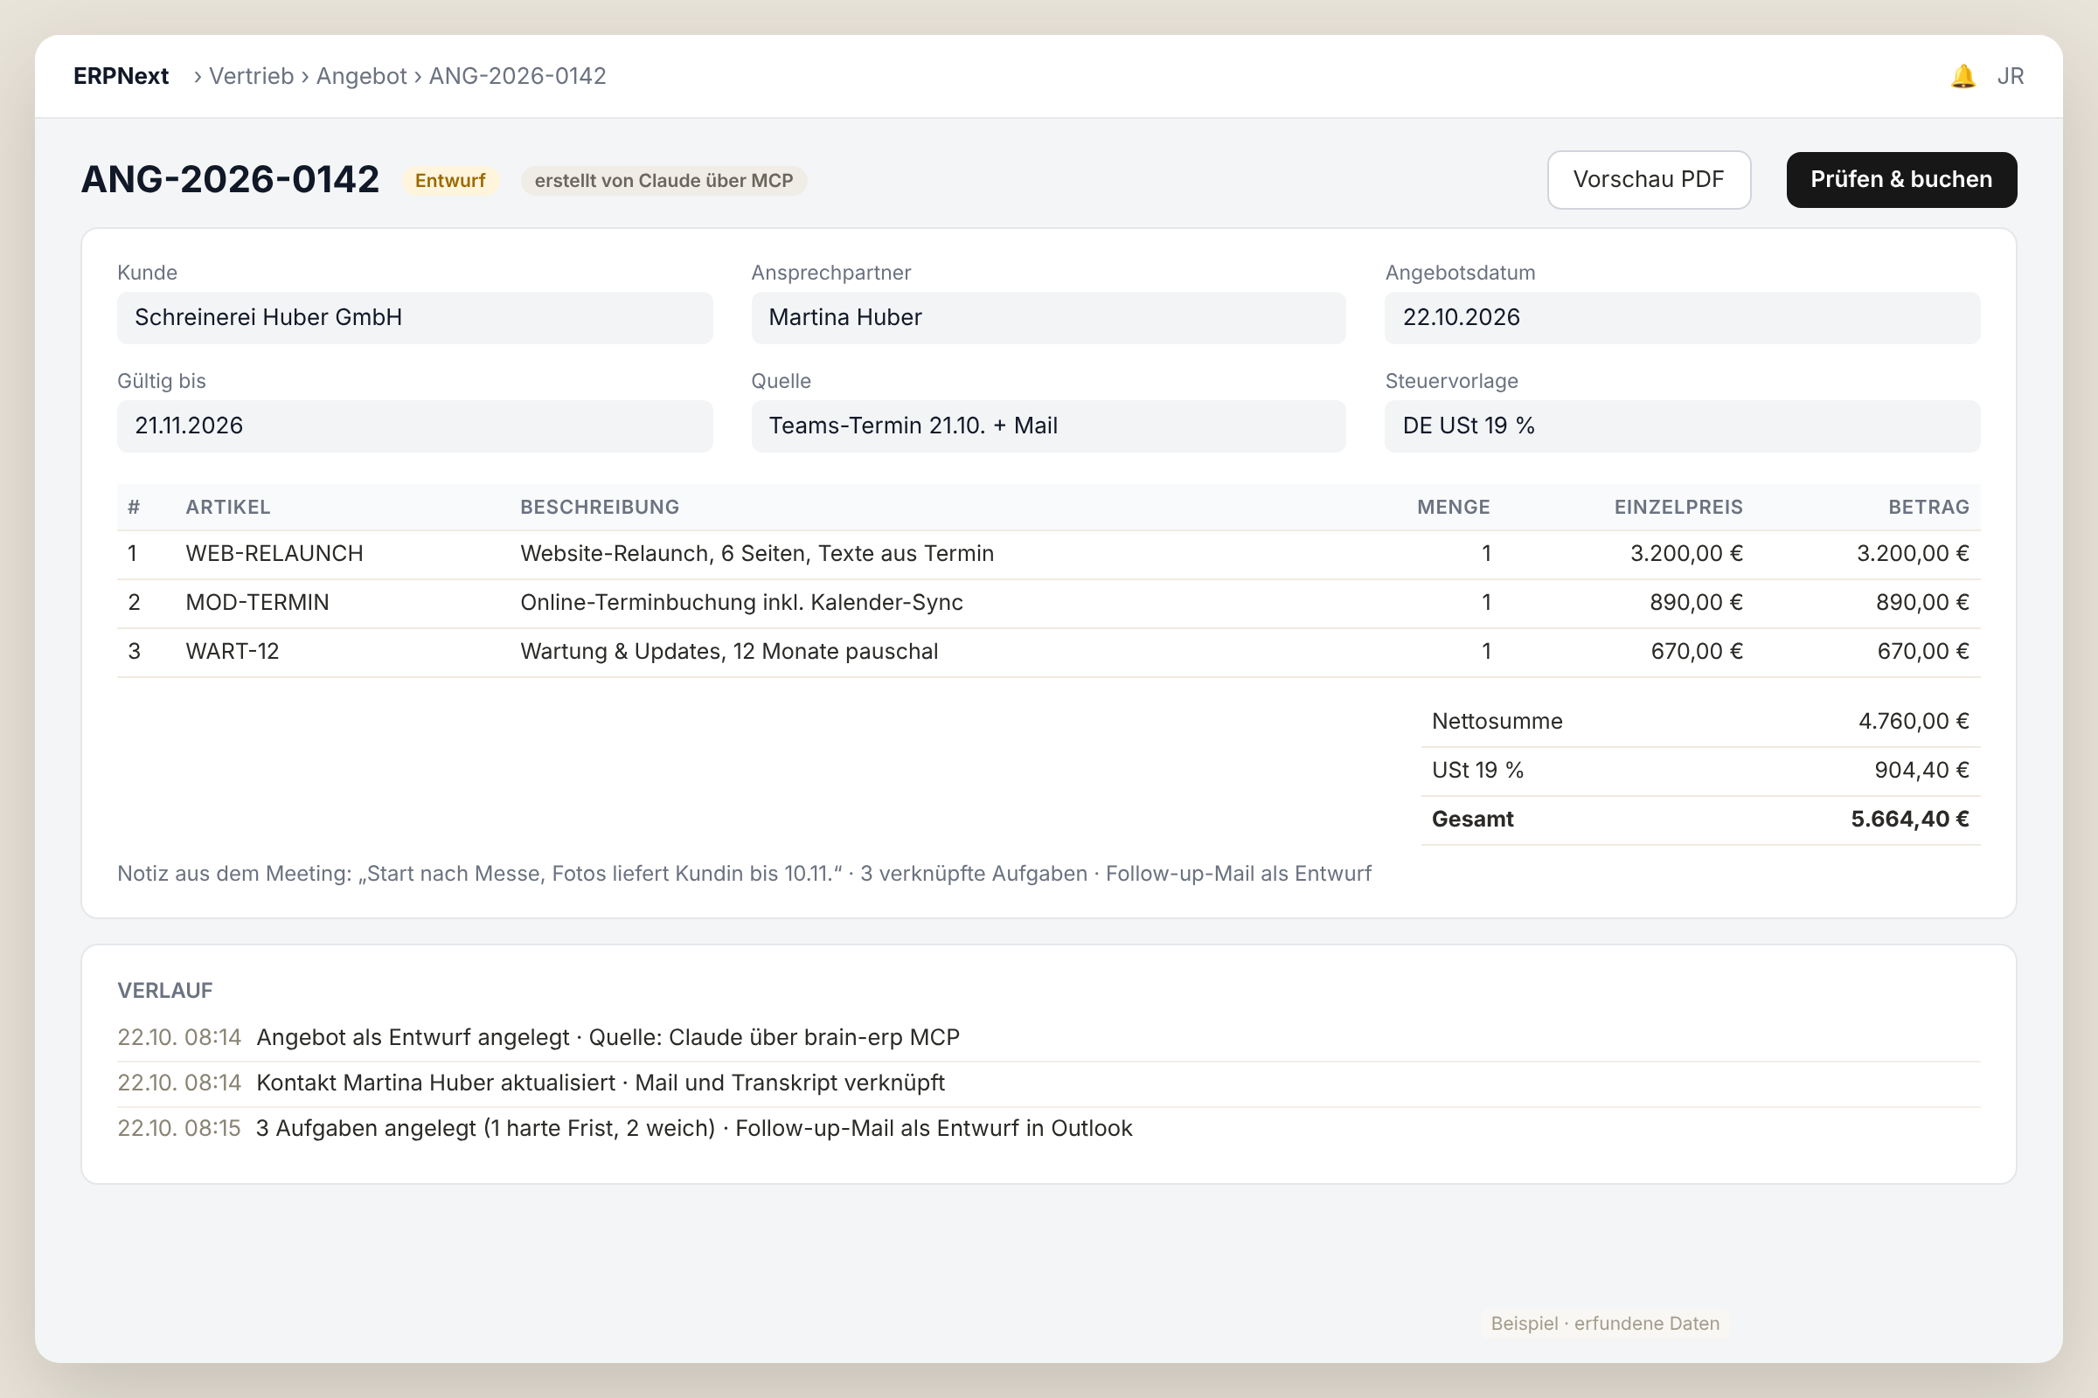Click the ERPNext logo
The image size is (2098, 1398).
click(122, 77)
